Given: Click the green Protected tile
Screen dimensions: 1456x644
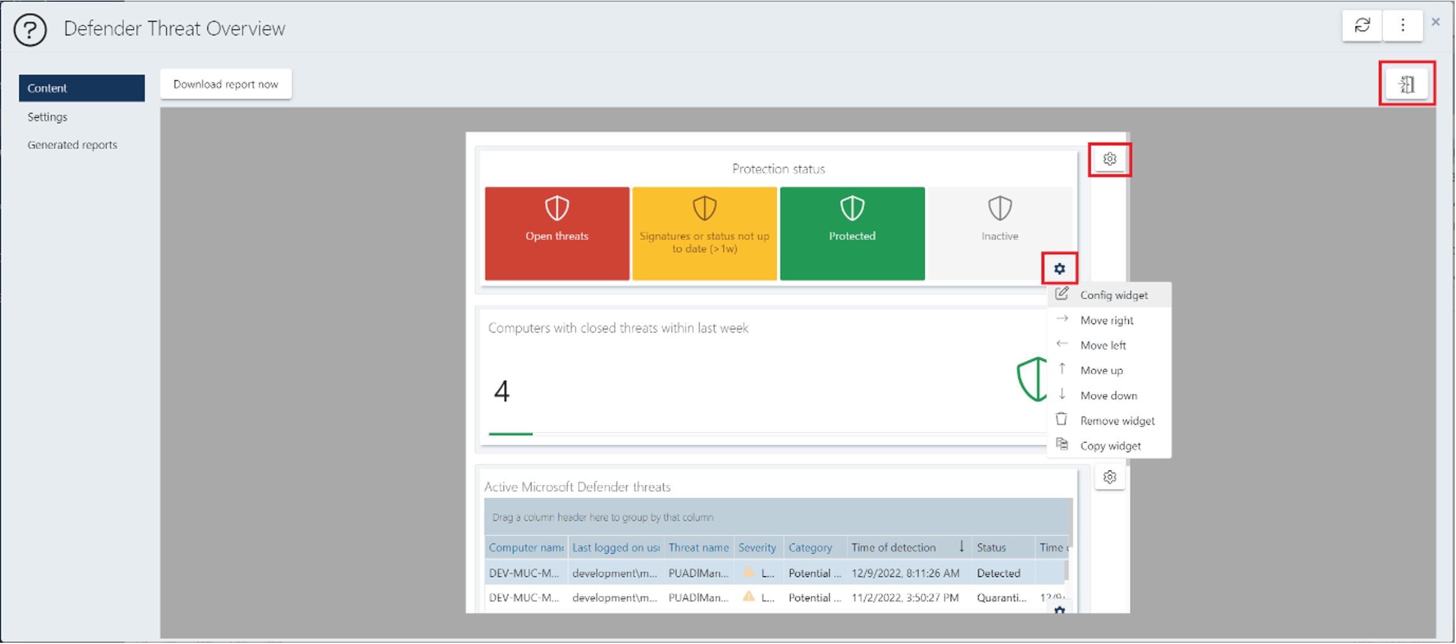Looking at the screenshot, I should [x=852, y=233].
